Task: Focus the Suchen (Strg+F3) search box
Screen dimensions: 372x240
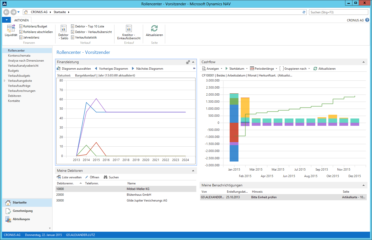Action: click(339, 12)
